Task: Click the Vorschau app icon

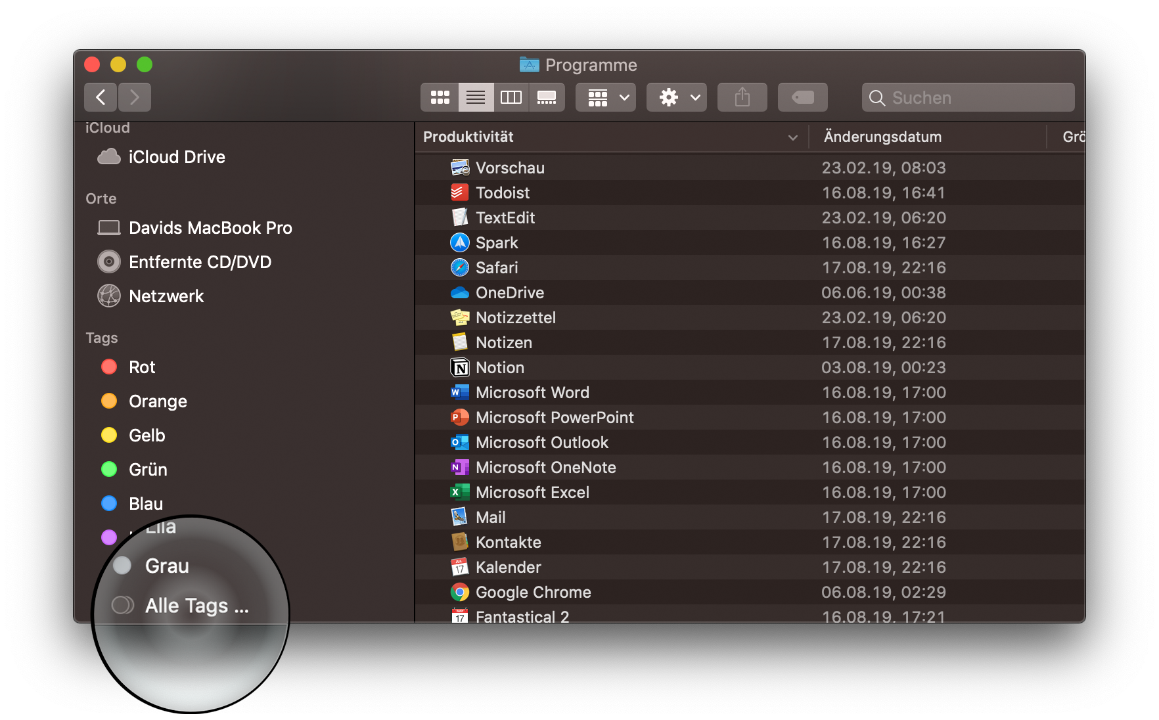Action: coord(460,168)
